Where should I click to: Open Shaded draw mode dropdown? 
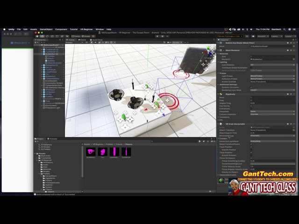point(74,42)
